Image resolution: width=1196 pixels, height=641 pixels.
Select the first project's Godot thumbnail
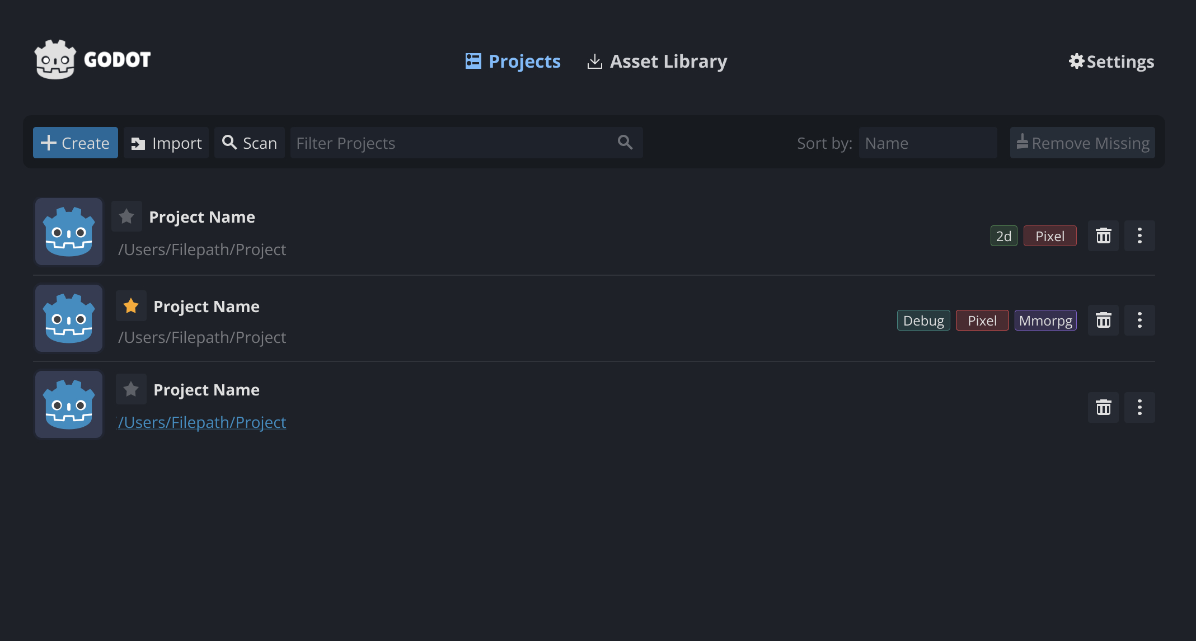click(69, 232)
